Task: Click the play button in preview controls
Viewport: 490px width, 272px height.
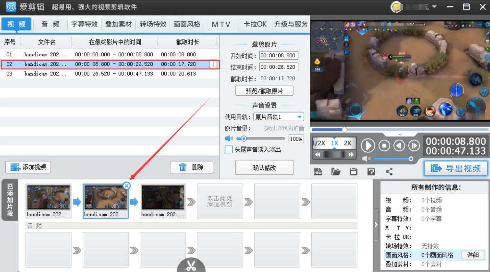Action: (368, 146)
